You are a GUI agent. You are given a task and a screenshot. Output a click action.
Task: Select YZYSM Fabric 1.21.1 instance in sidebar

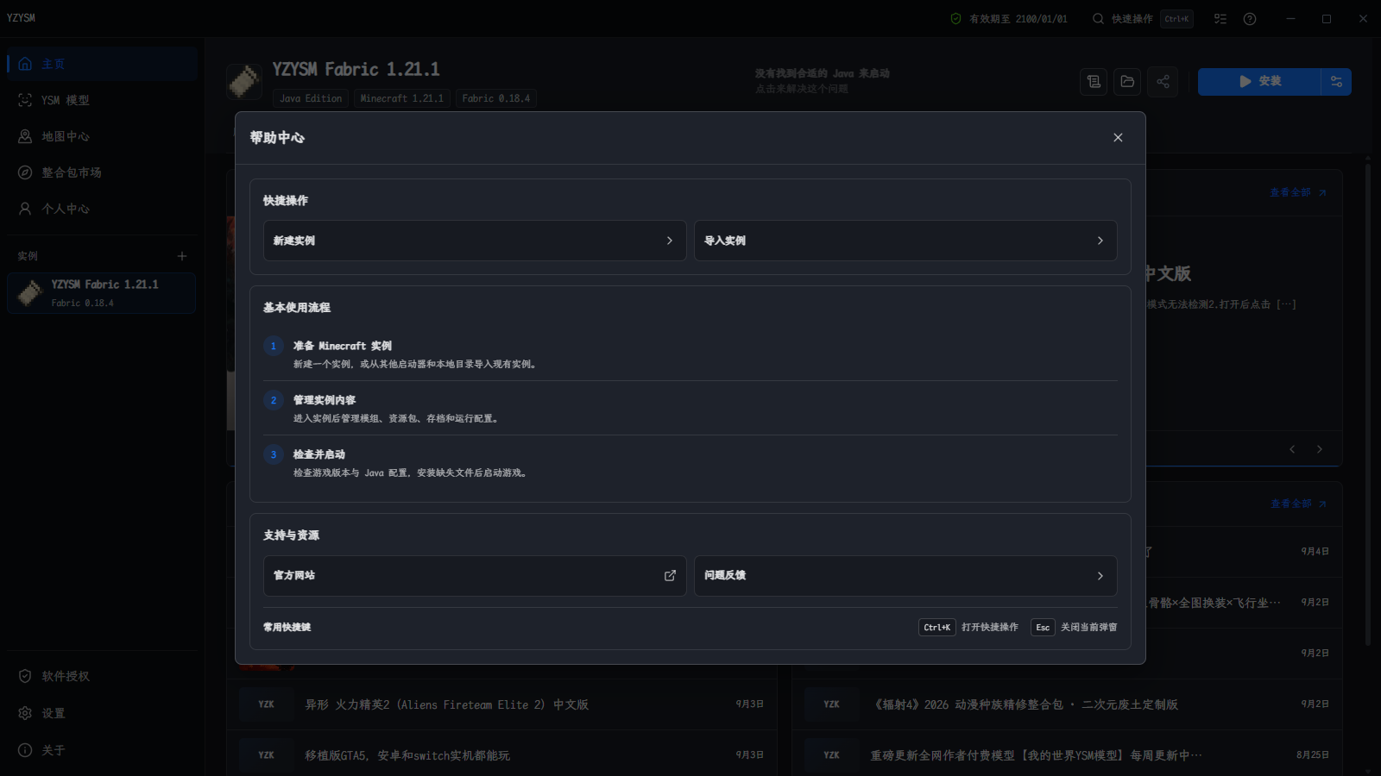click(x=102, y=293)
